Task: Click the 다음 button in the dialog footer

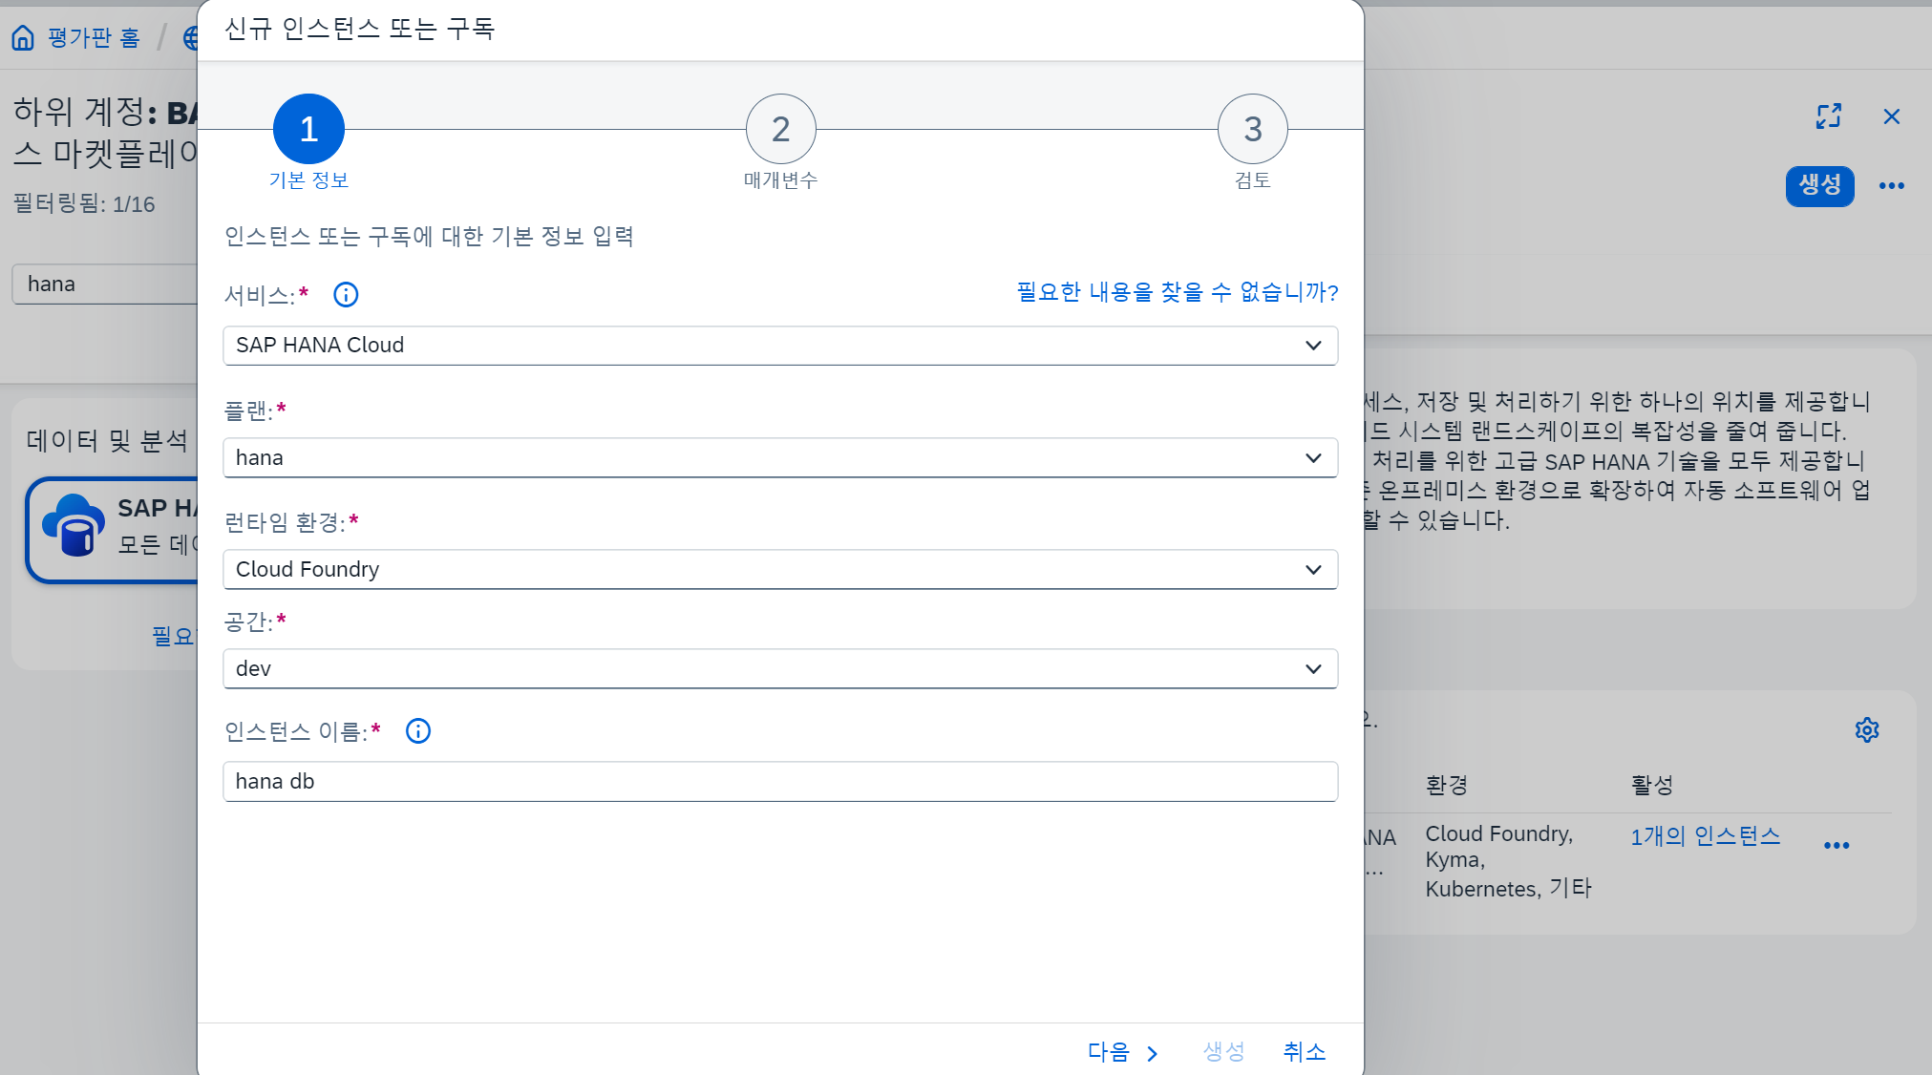Action: point(1122,1052)
